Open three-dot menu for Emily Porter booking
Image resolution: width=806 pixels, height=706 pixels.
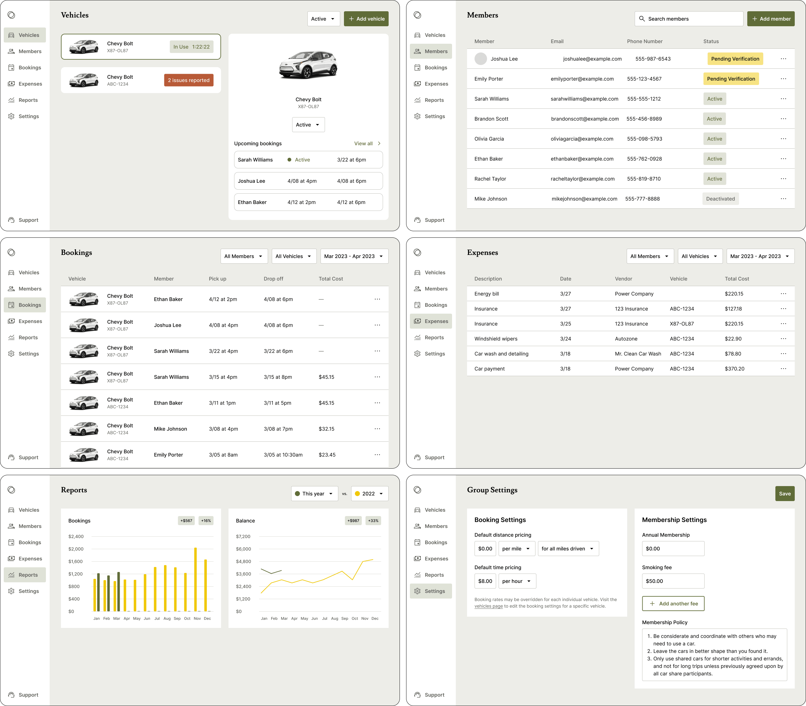click(x=377, y=455)
